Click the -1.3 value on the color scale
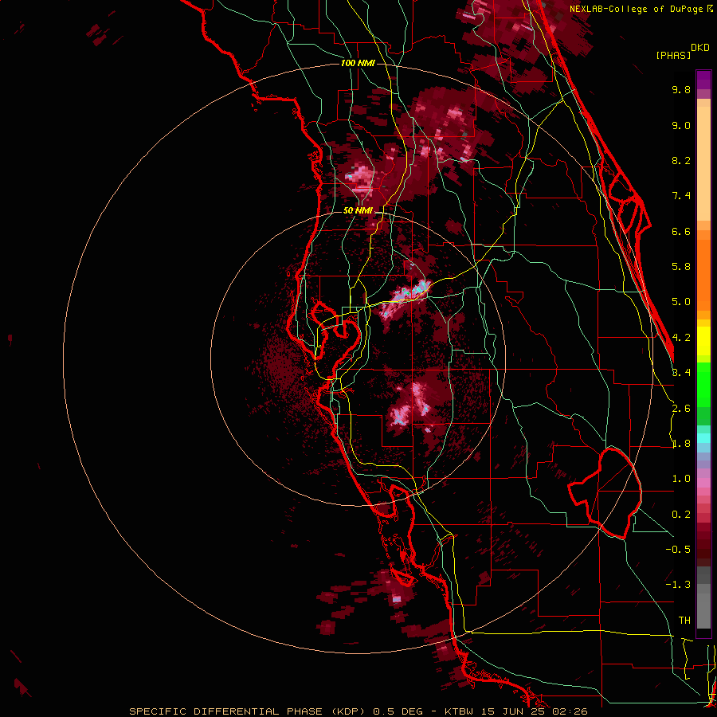The height and width of the screenshot is (717, 717). click(x=678, y=585)
